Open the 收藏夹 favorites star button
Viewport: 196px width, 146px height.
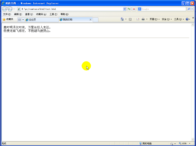[x=8, y=19]
